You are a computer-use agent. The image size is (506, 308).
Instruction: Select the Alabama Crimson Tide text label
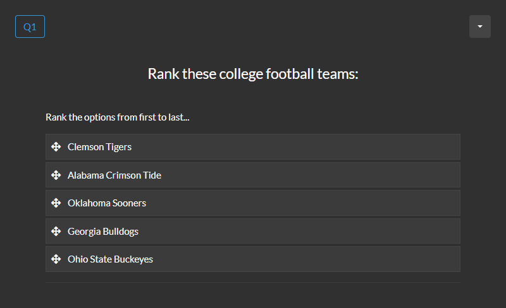pos(114,175)
